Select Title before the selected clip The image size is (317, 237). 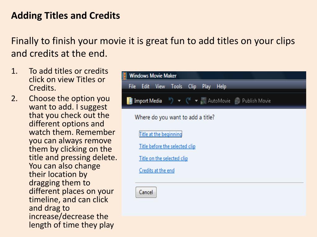pos(167,146)
